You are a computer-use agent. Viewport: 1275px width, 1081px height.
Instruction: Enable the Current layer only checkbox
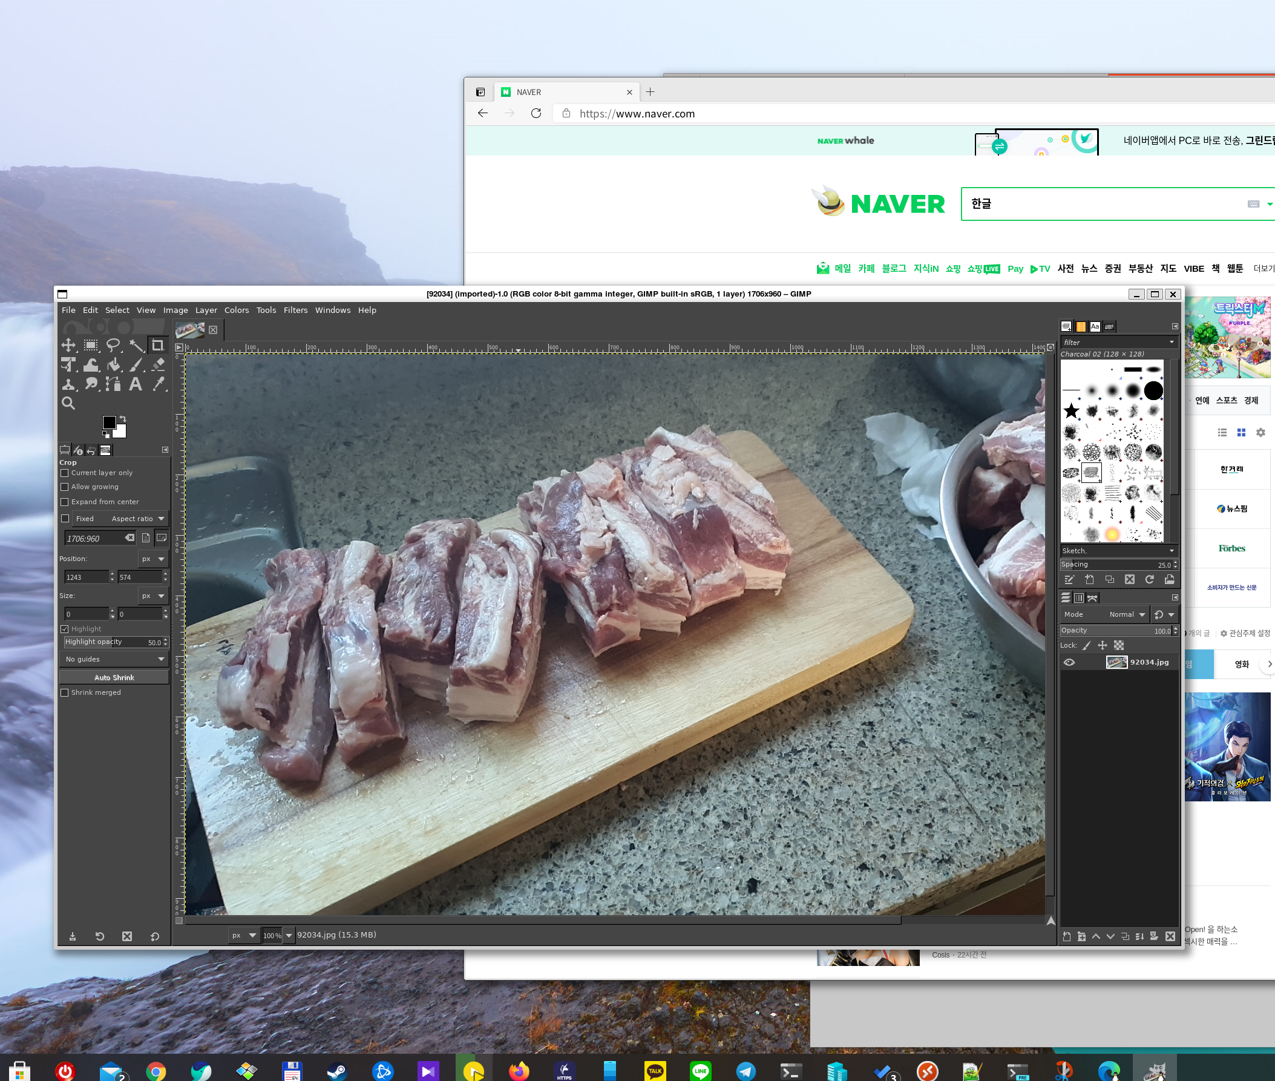click(x=65, y=473)
